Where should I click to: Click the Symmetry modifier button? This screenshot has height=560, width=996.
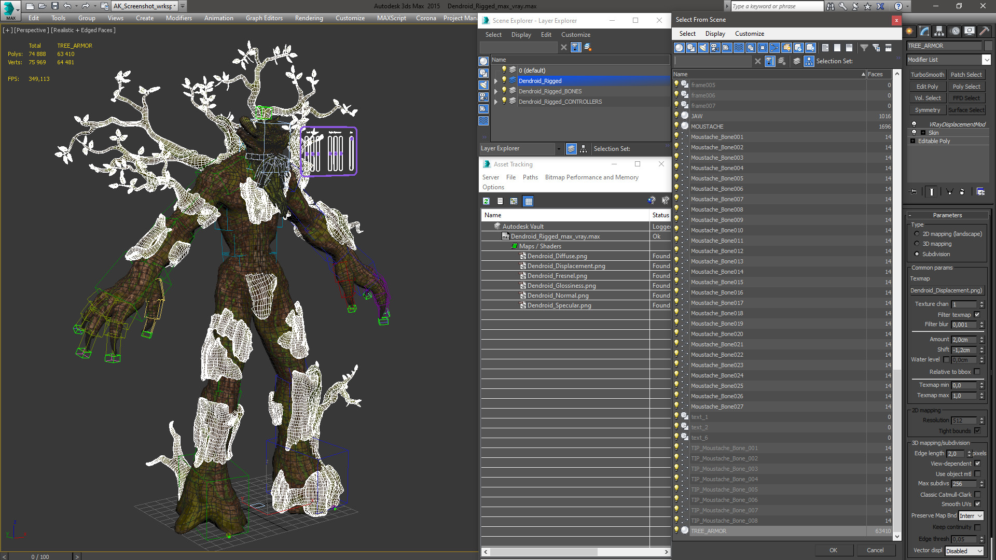[928, 110]
